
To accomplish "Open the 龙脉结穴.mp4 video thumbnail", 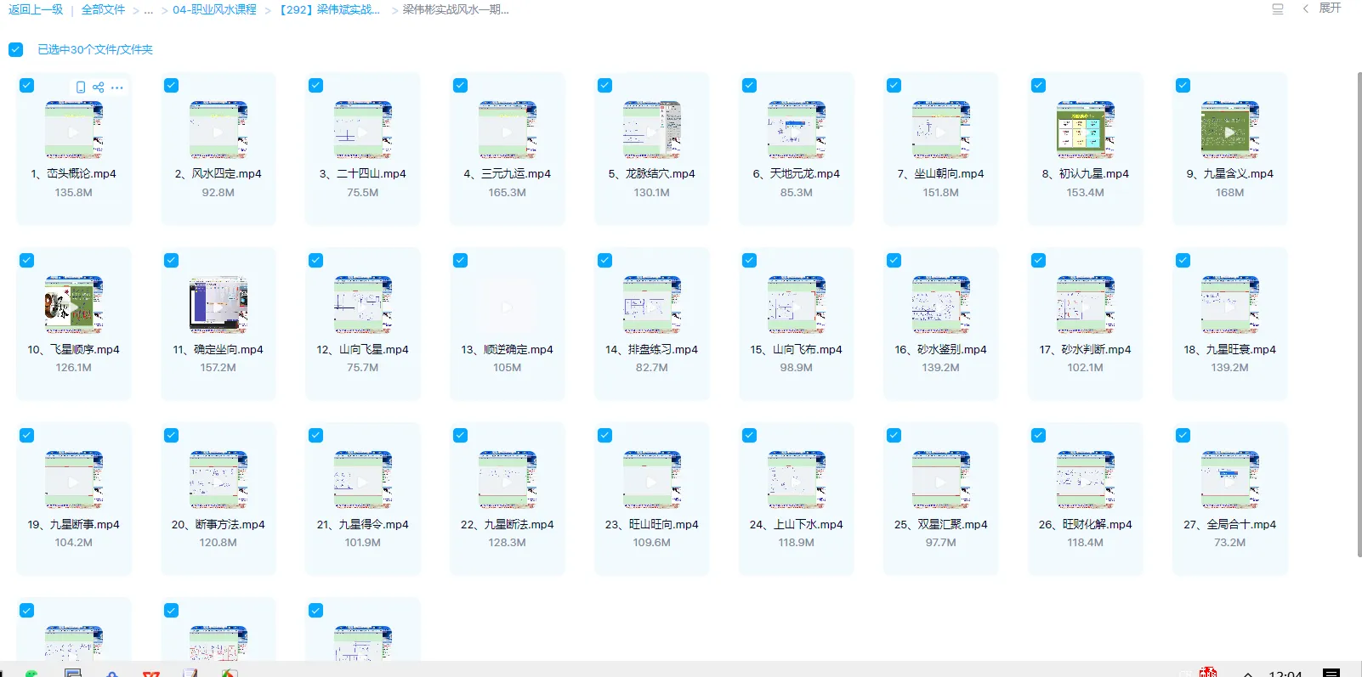I will point(652,130).
